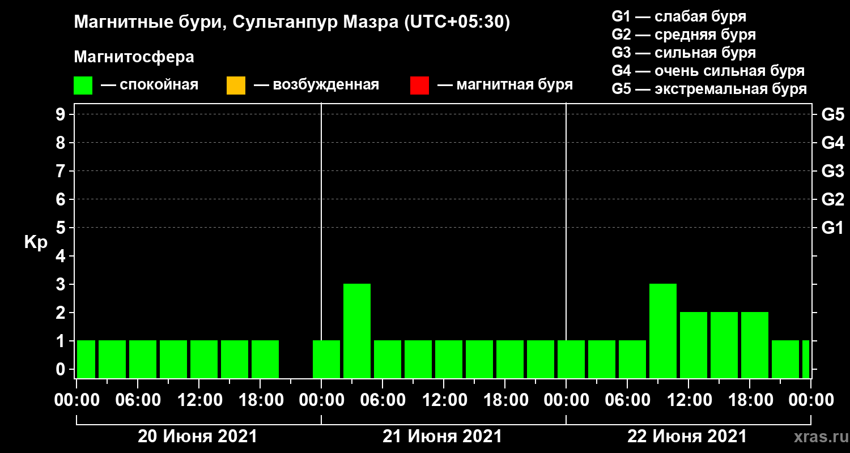
Task: Click the 'G4 — очень сильная буря' legend line
Action: coord(708,71)
